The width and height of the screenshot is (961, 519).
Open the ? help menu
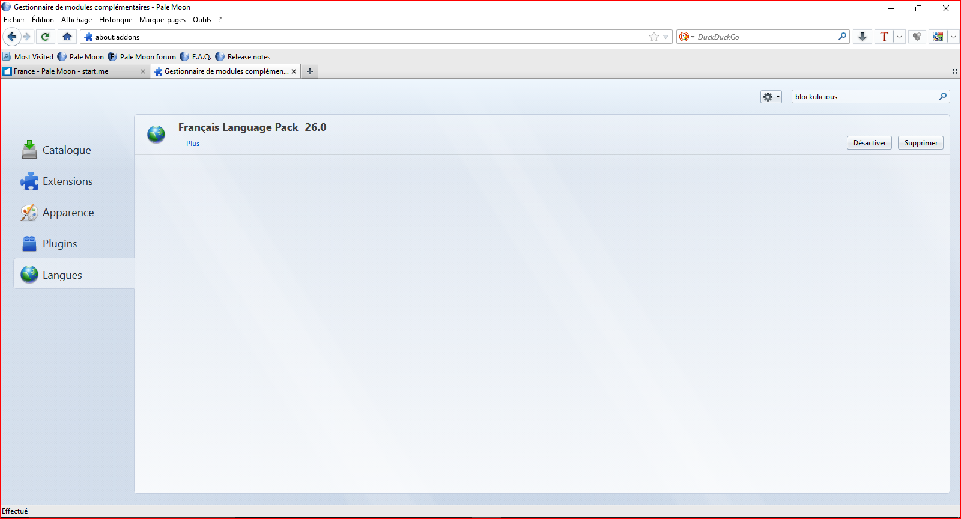(220, 20)
